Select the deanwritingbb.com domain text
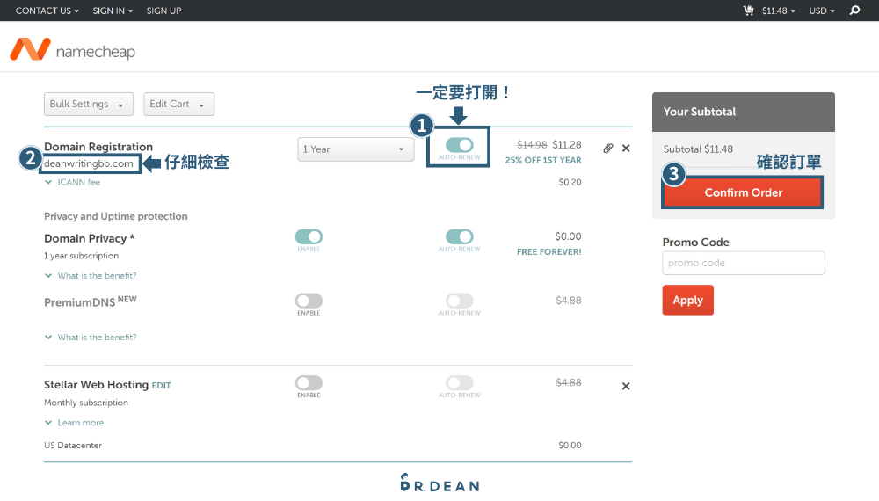Screen dimensions: 879x501 (89, 163)
